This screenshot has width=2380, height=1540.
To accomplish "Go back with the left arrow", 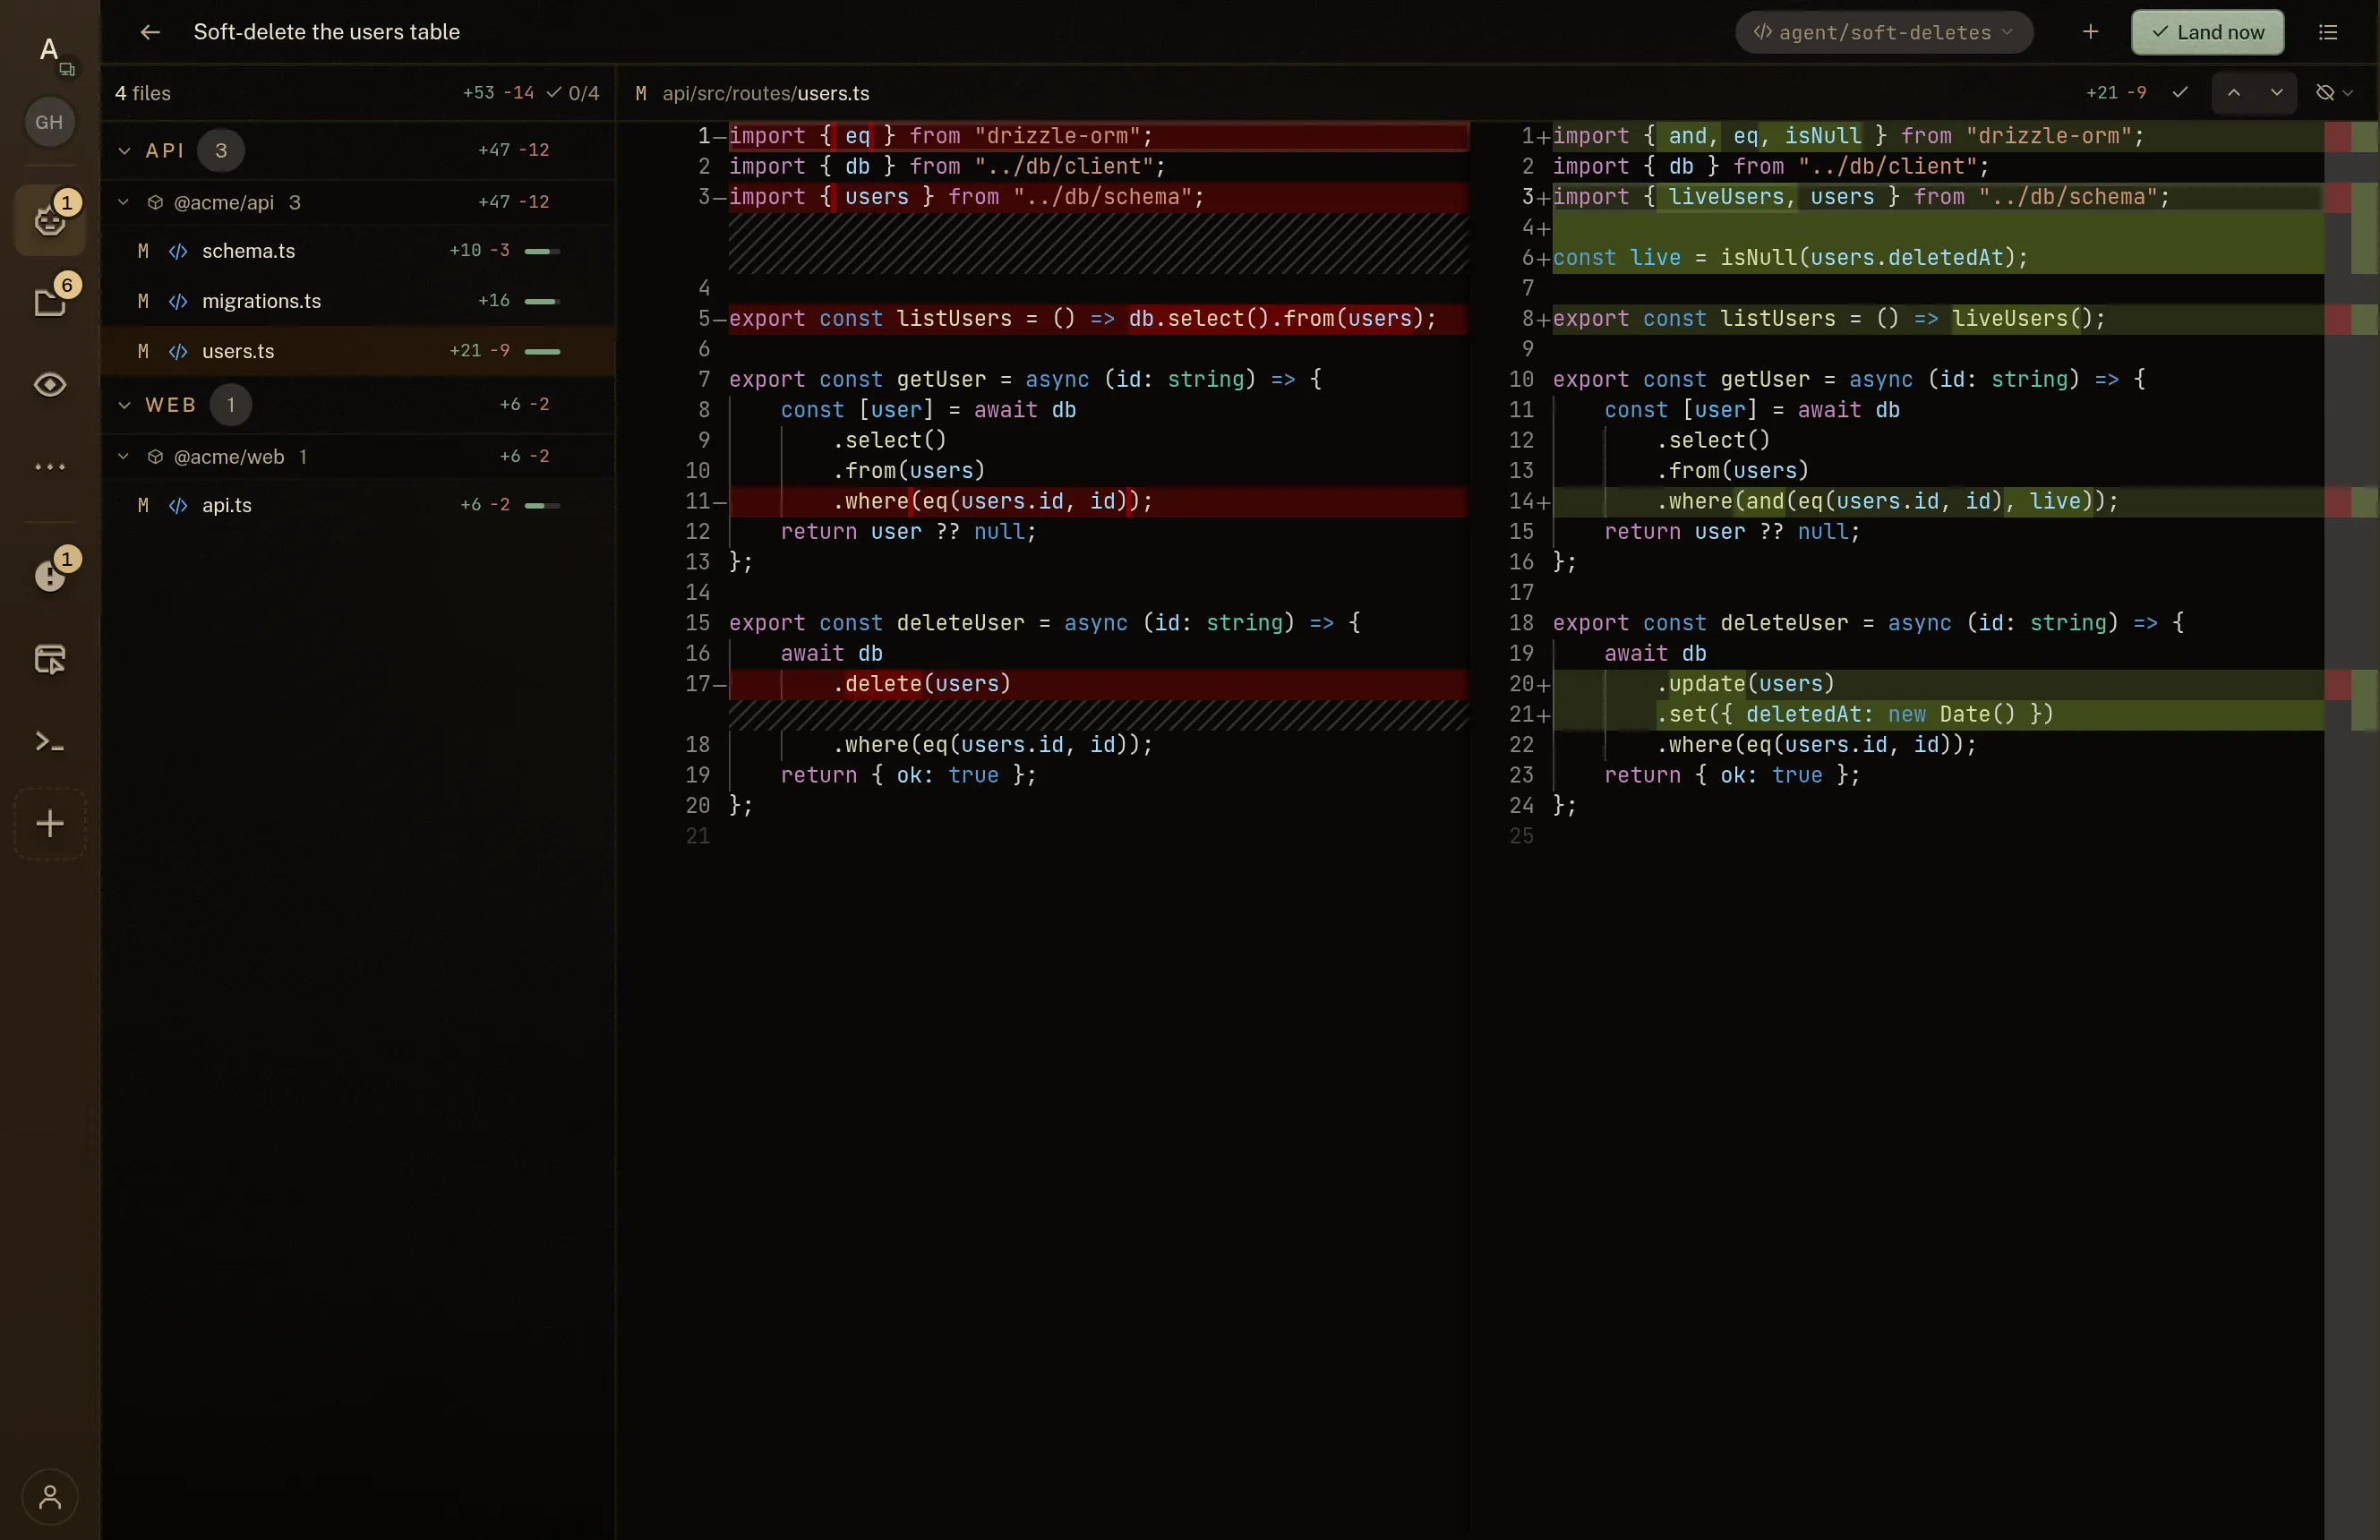I will [x=150, y=32].
